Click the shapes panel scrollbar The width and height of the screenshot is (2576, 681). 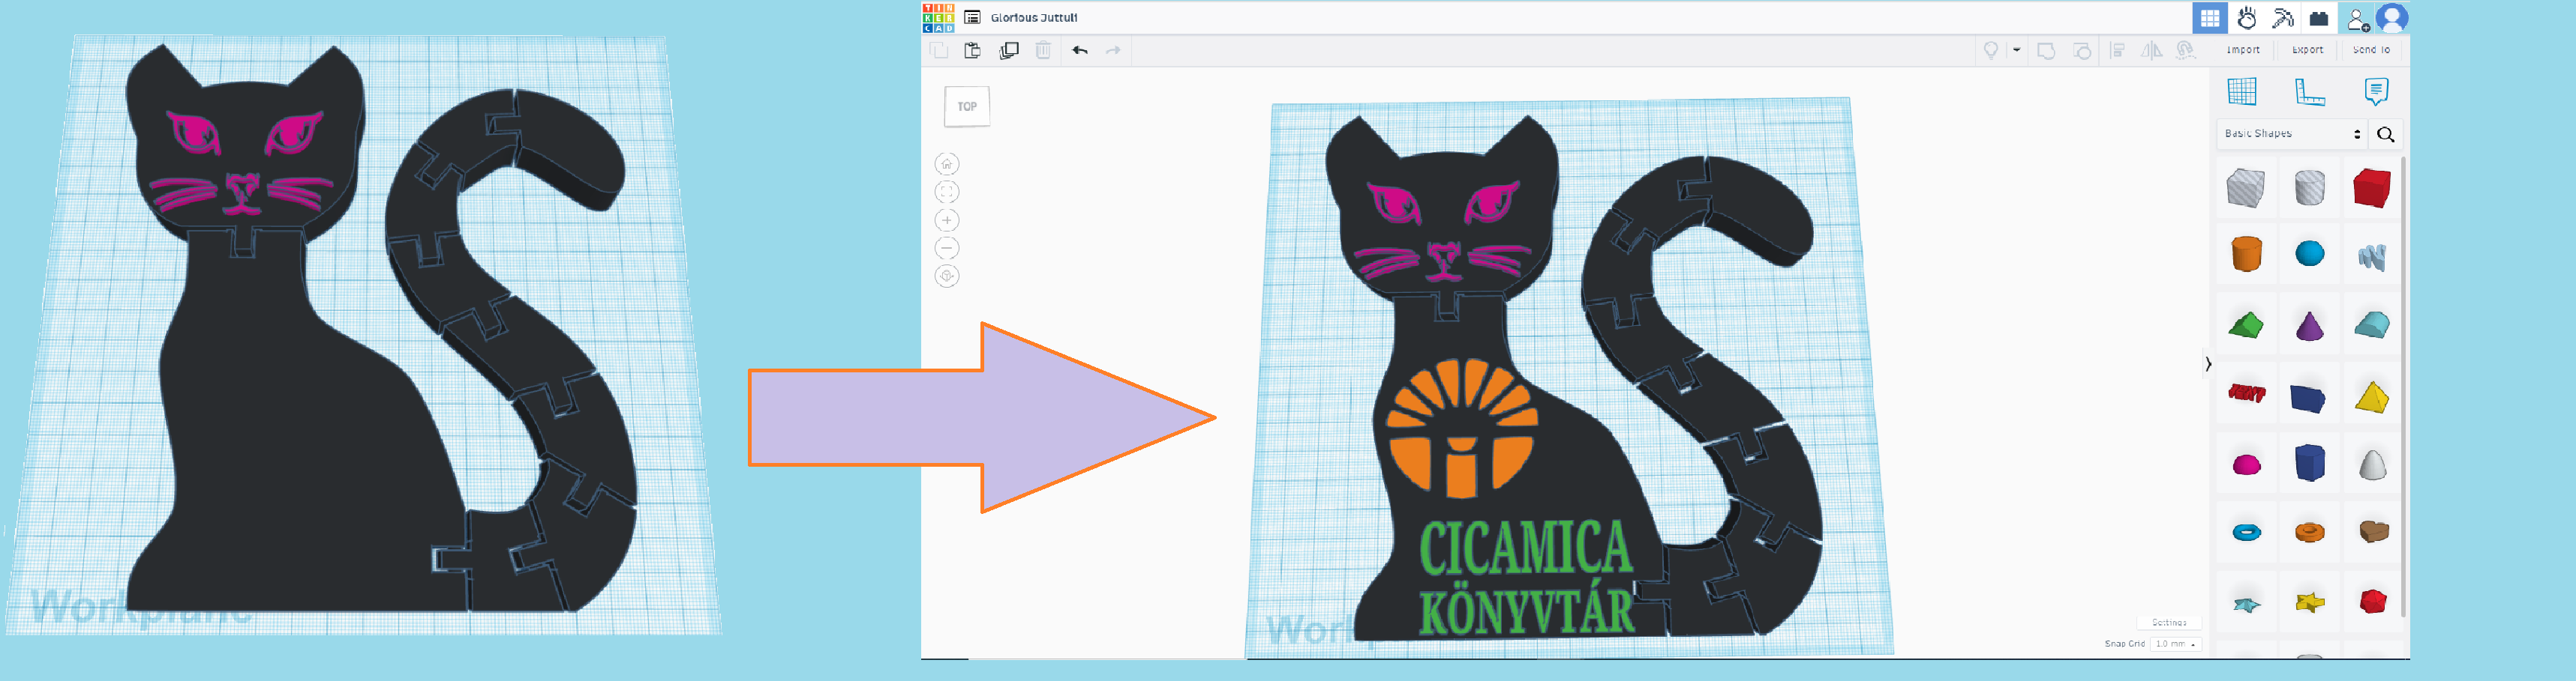point(2403,385)
